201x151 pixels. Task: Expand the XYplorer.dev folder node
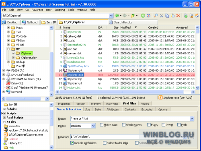coord(13,58)
